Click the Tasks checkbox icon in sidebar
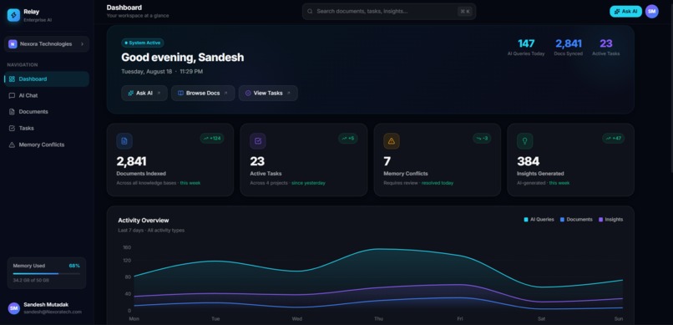 12,128
